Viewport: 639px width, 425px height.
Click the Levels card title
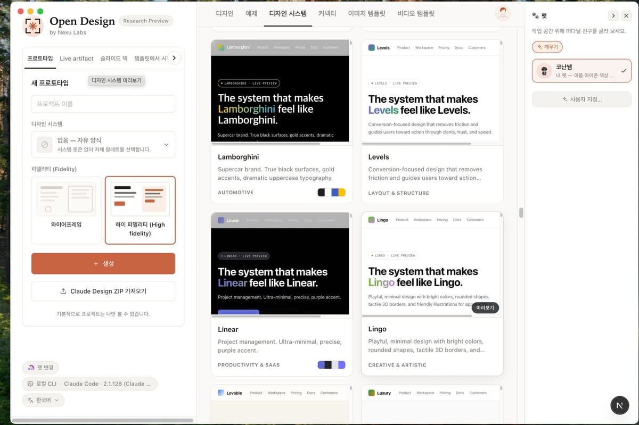(379, 157)
